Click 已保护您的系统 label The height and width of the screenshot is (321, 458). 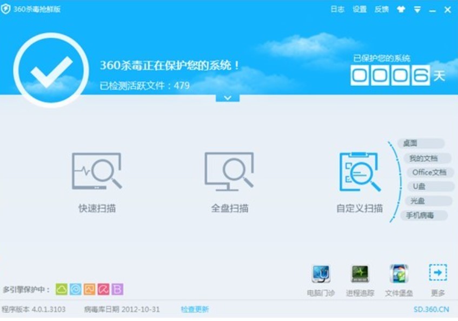(381, 58)
